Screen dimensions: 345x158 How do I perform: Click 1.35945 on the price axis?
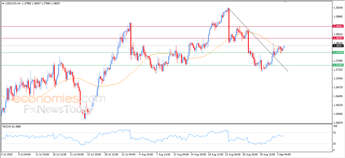point(338,114)
